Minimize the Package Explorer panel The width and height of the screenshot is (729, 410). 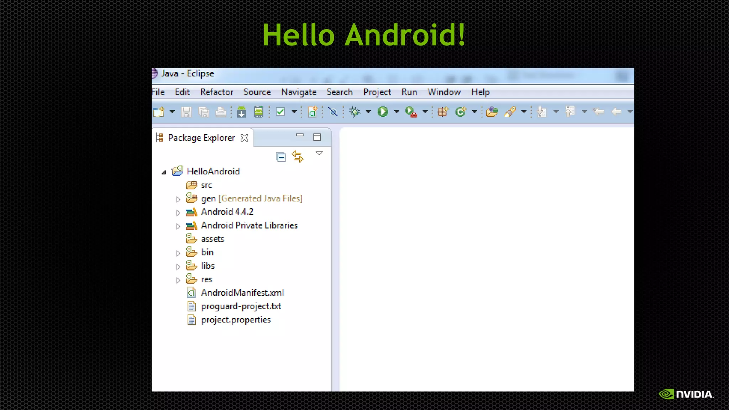click(300, 135)
